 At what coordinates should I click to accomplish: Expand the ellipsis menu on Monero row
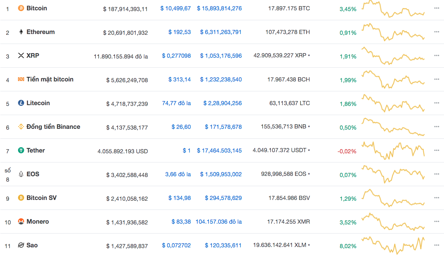[436, 221]
